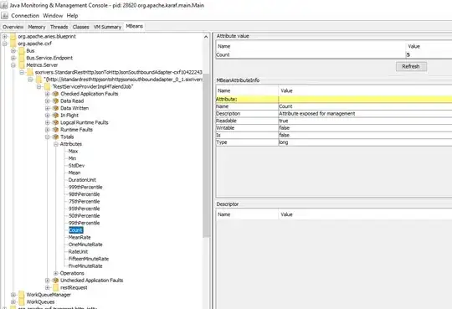Viewport: 452px width, 309px height.
Task: Click the Refresh button
Action: pyautogui.click(x=411, y=66)
